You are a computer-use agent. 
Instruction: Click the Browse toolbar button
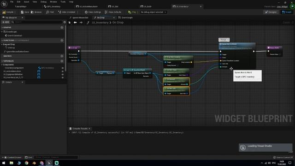point(36,12)
